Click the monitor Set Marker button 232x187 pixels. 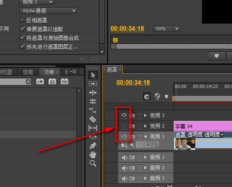coord(217,56)
